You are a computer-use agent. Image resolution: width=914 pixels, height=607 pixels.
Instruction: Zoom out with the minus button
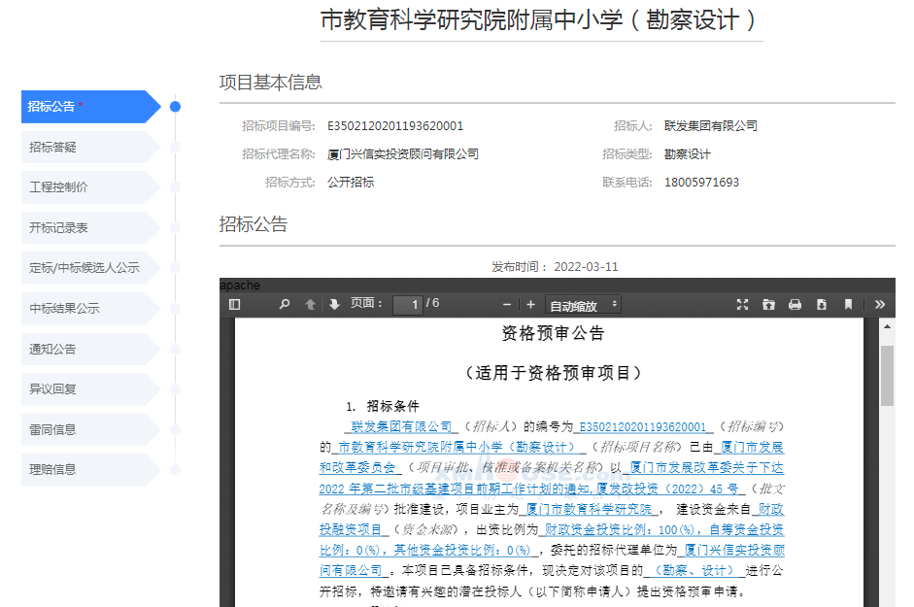click(x=505, y=305)
